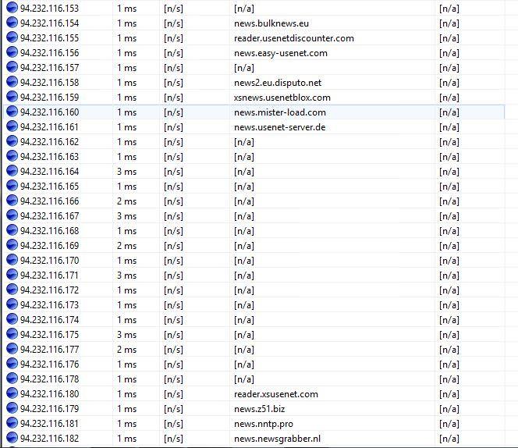This screenshot has width=518, height=448.
Task: Select IP address 94.232.116.181
Action: (50, 424)
